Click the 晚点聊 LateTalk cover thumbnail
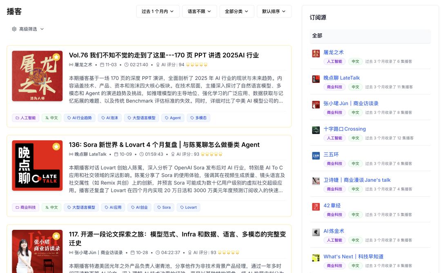 tap(37, 165)
